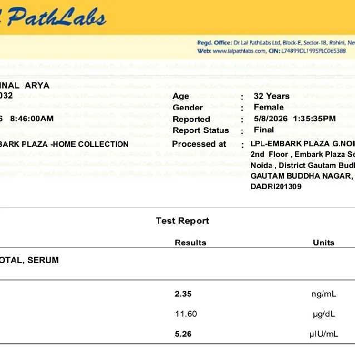355x355 pixels.
Task: Select the 5.26 result value
Action: (183, 334)
